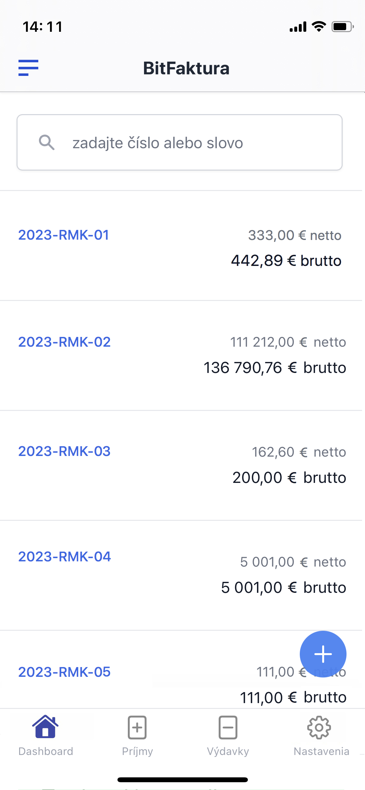Open the Príjmy plus-document icon
The image size is (365, 790).
click(137, 727)
